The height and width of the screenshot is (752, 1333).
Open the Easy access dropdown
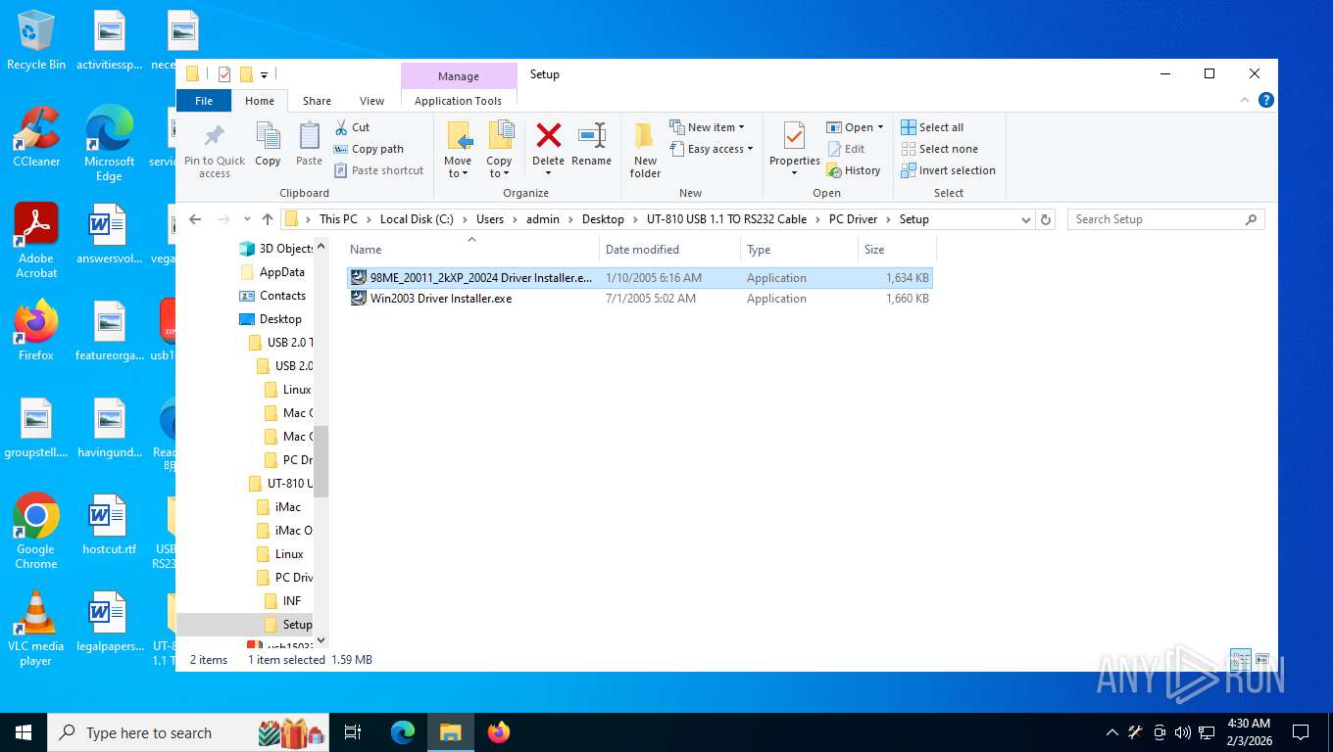click(713, 149)
